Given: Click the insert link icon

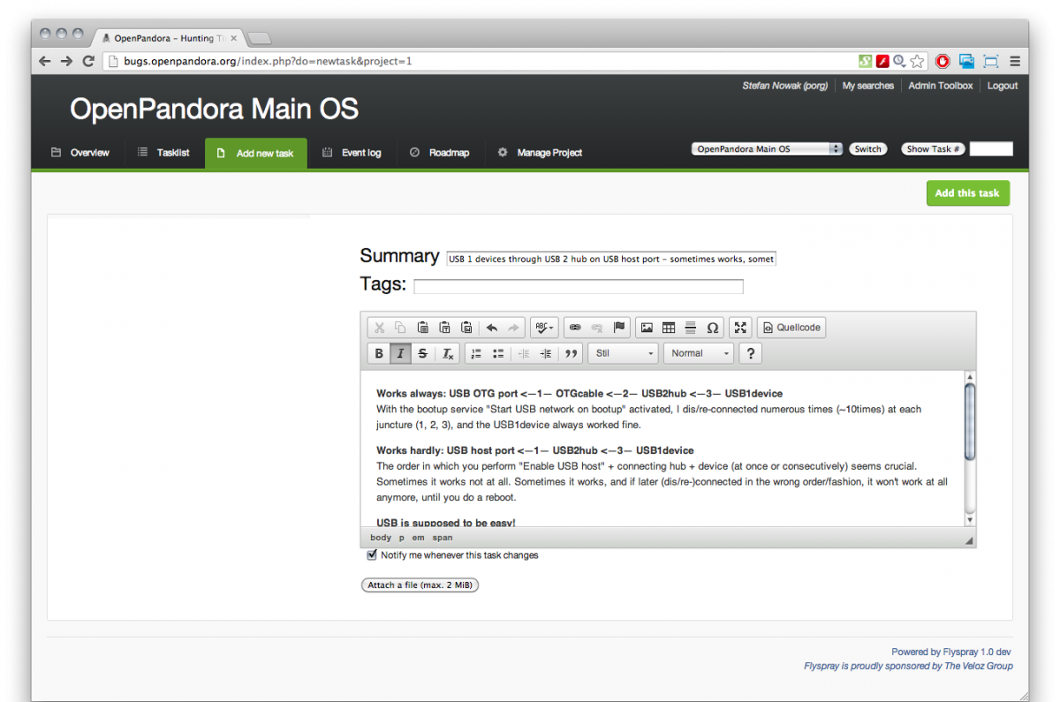Looking at the screenshot, I should click(575, 328).
